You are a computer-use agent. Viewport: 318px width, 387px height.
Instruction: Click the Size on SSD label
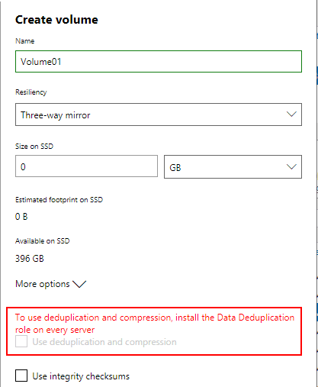pyautogui.click(x=34, y=147)
